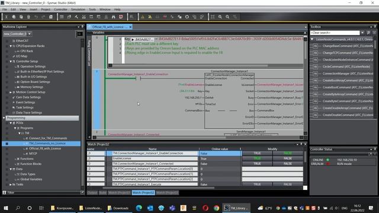Image resolution: width=379 pixels, height=213 pixels.
Task: Click the zoom-out magnifier toolbar icon
Action: 227,17
